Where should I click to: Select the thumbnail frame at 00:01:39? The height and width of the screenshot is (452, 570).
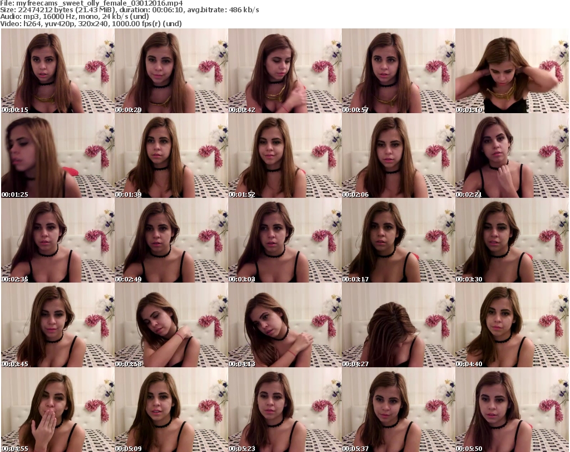tap(171, 155)
